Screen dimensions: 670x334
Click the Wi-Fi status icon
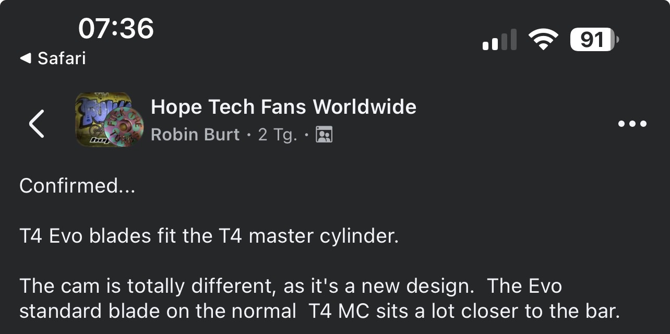(x=543, y=40)
